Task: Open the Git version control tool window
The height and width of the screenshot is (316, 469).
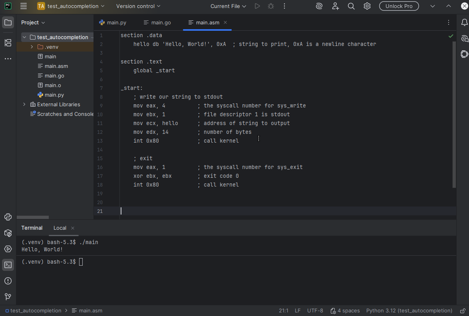Action: (x=8, y=297)
